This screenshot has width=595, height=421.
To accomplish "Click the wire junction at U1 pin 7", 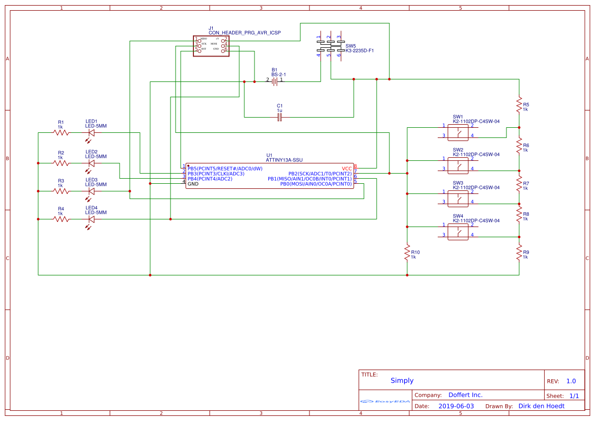I will click(389, 174).
